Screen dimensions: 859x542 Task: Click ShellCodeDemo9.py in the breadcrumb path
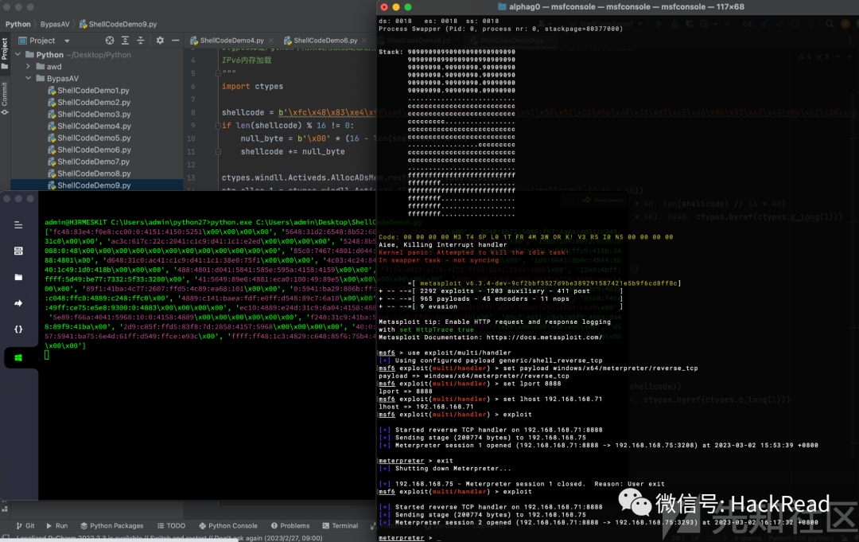[x=118, y=24]
